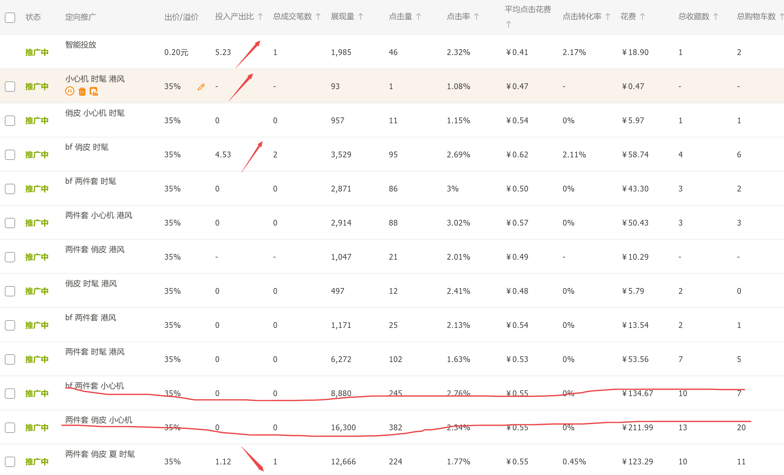The height and width of the screenshot is (475, 784).
Task: Delete the 小心机 时髦 港风 row
Action: [82, 91]
